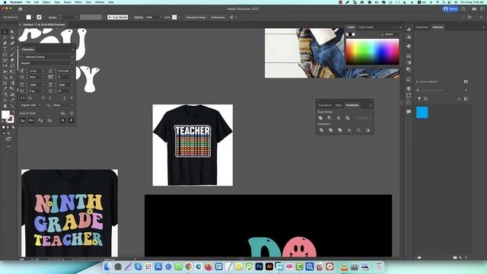Click the Fill color box in toolbar

click(5, 115)
